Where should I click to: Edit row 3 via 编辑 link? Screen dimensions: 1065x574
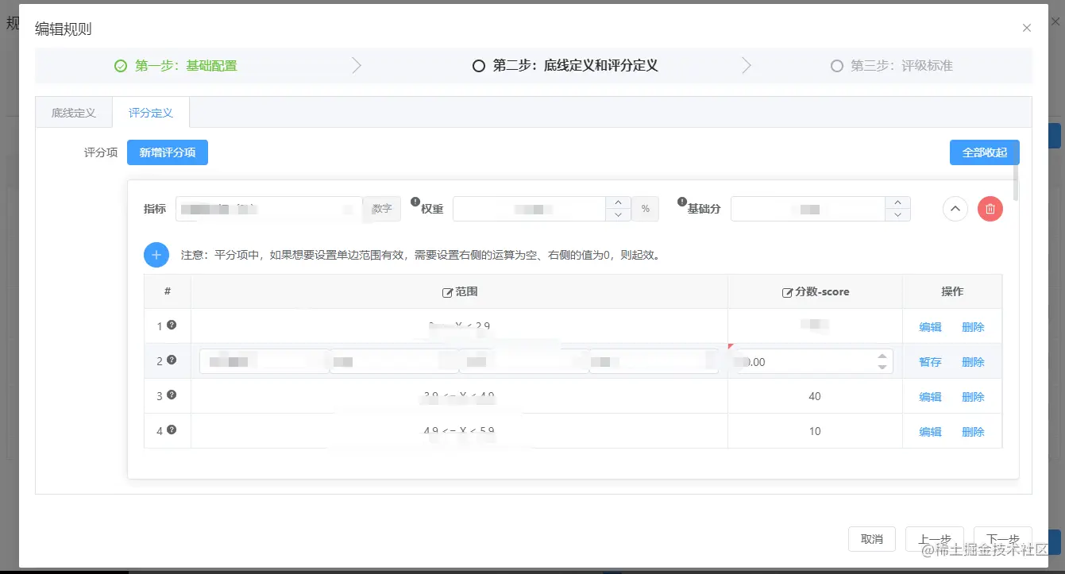pos(930,397)
